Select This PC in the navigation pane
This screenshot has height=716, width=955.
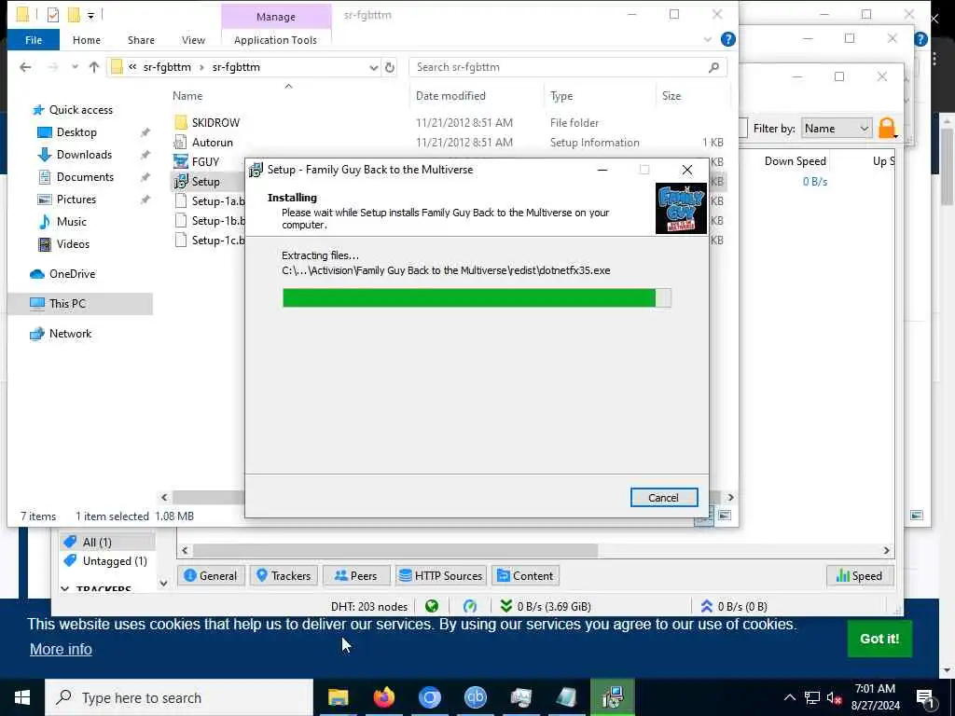coord(67,304)
